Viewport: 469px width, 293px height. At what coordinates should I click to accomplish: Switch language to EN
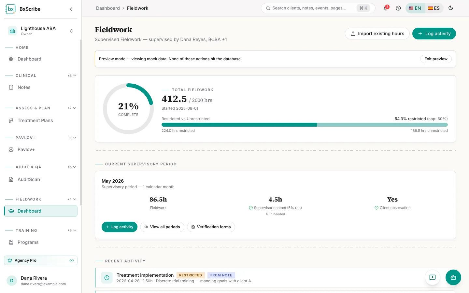pyautogui.click(x=415, y=8)
